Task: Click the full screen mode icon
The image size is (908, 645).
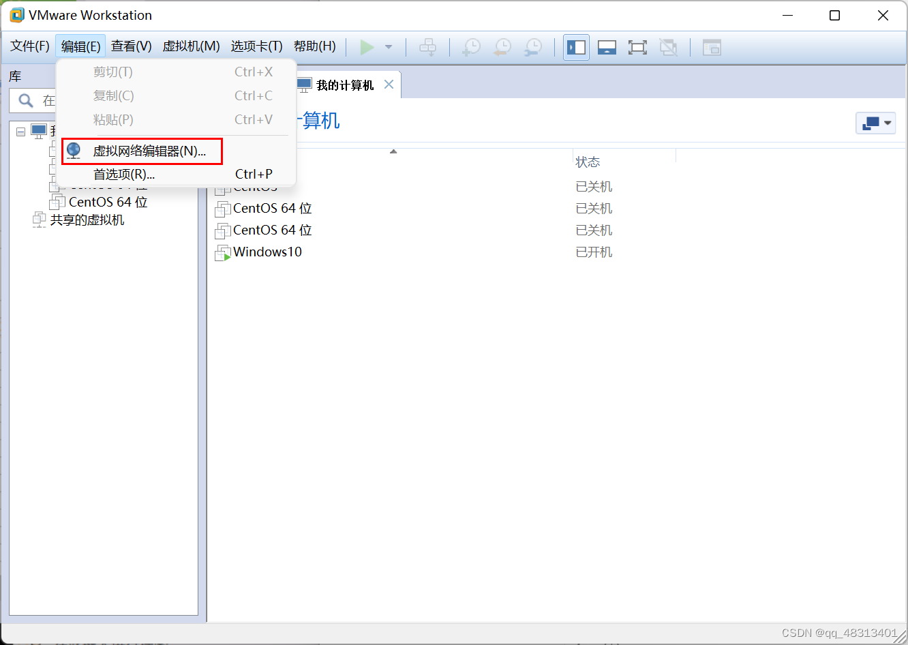Action: pos(637,47)
